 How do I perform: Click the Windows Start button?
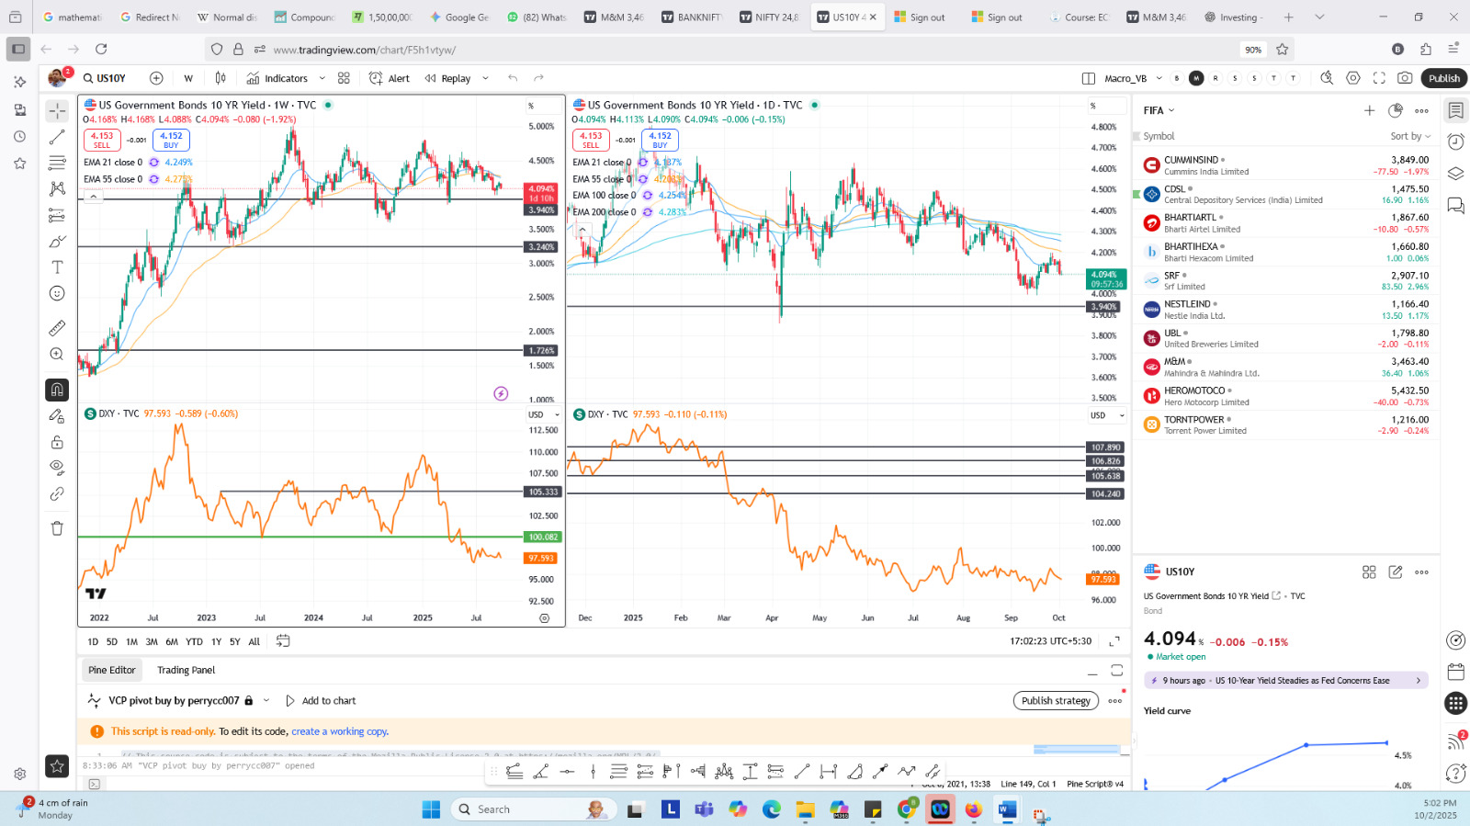pyautogui.click(x=431, y=809)
